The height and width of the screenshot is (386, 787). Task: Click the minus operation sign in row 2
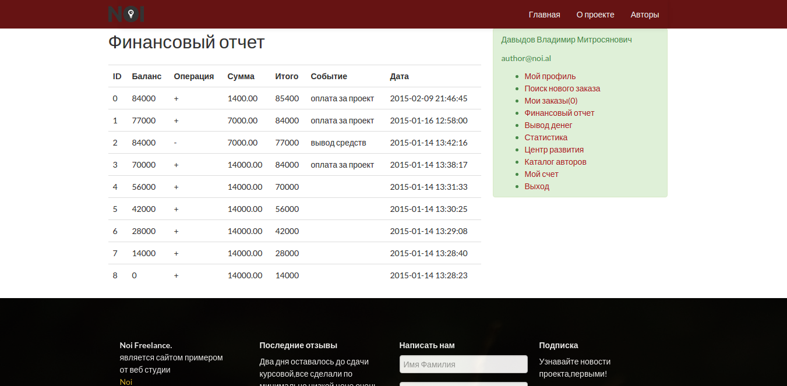pos(175,143)
